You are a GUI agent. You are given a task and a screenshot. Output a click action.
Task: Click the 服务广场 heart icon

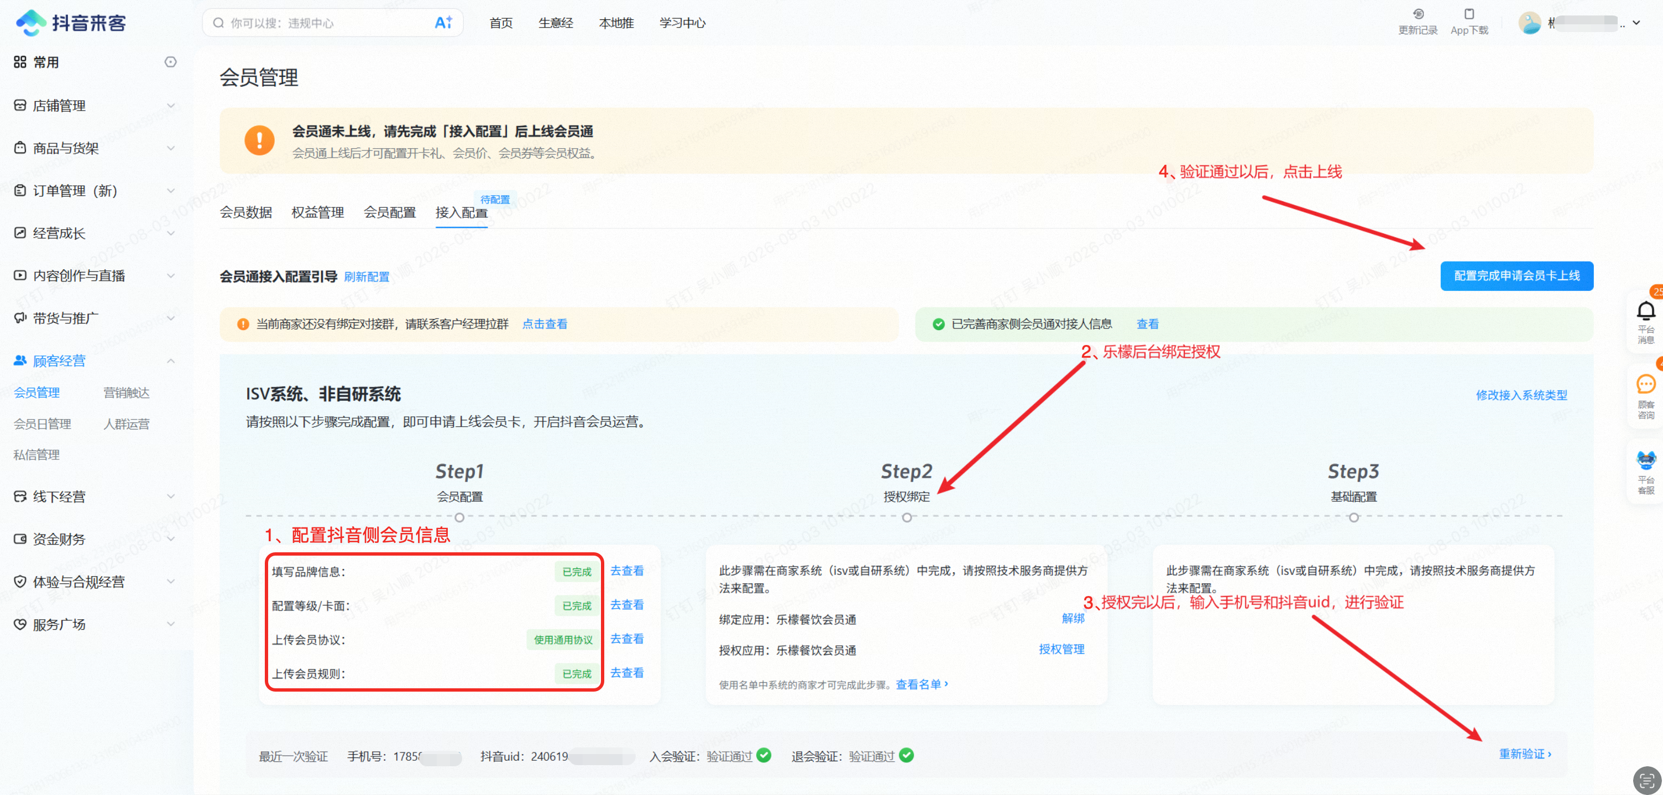20,625
